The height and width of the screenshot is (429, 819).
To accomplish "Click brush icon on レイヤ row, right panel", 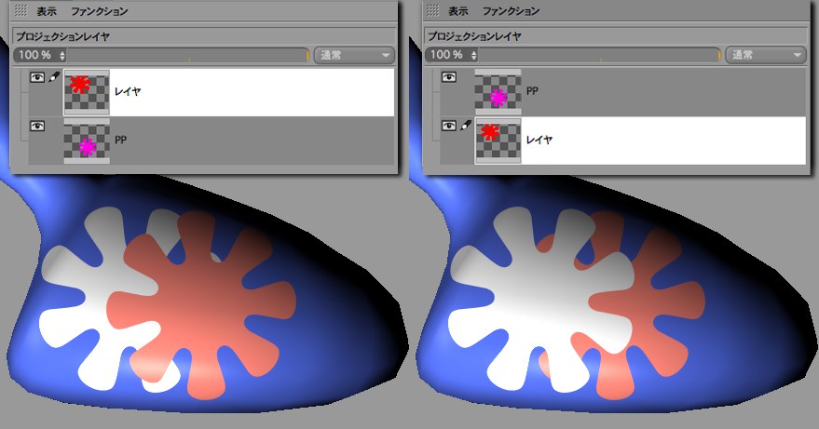I will click(466, 126).
